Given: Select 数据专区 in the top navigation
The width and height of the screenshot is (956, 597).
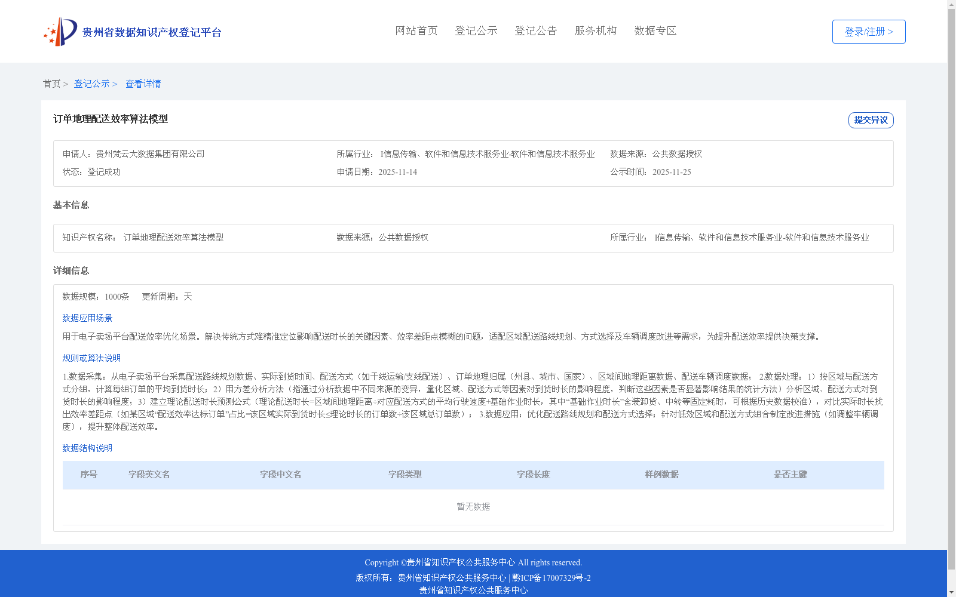Looking at the screenshot, I should point(655,30).
